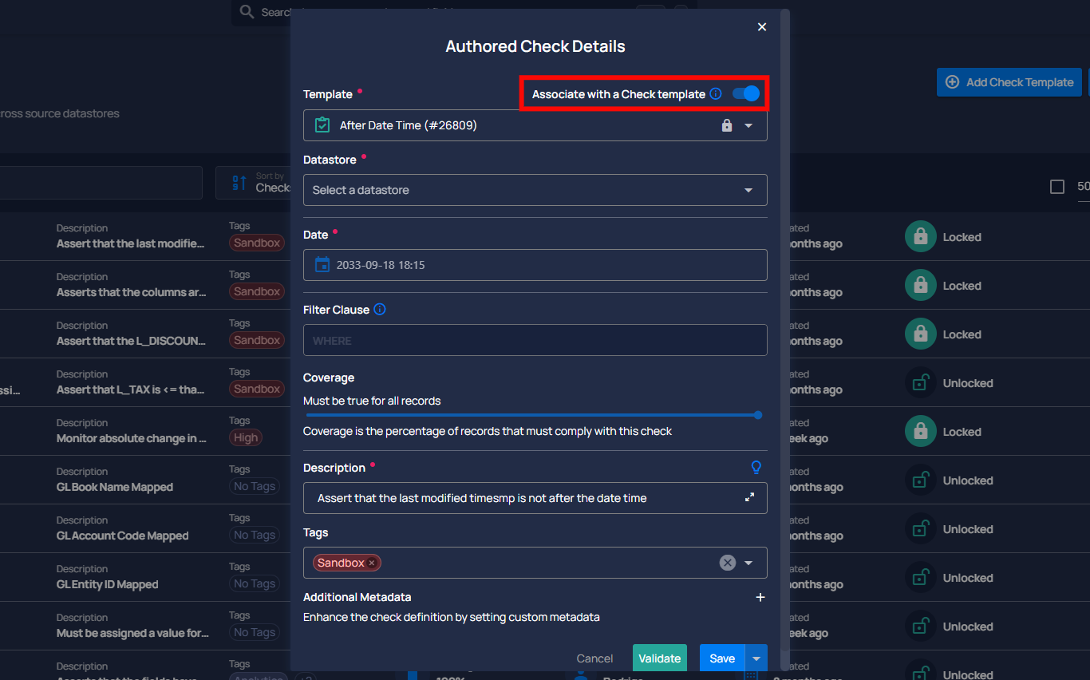Open the Save options dropdown arrow
1090x680 pixels.
[756, 658]
